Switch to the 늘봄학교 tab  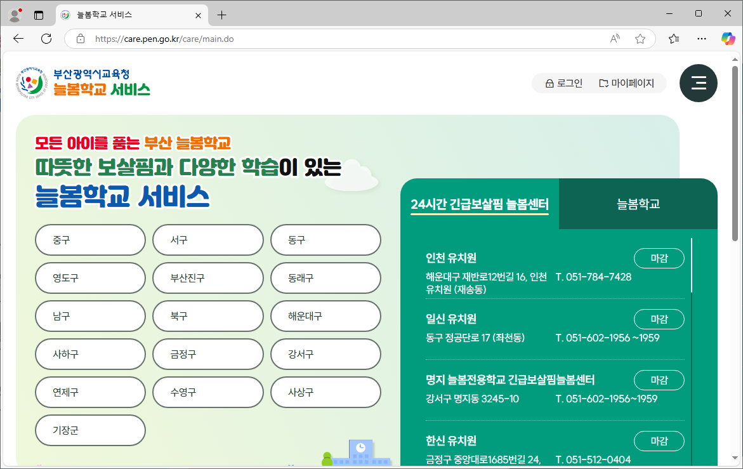coord(638,204)
